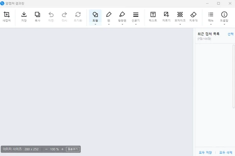Viewport: 235px width, 156px height.
Task: Minimize the 알캡처 결과창 window
Action: (207, 3)
